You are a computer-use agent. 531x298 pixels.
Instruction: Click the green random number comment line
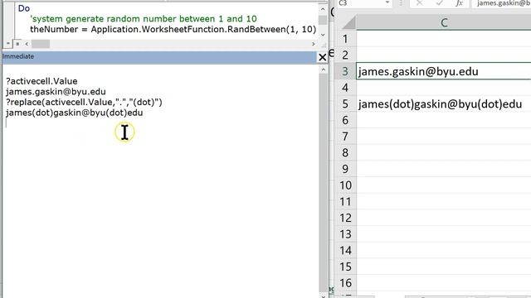click(x=144, y=18)
